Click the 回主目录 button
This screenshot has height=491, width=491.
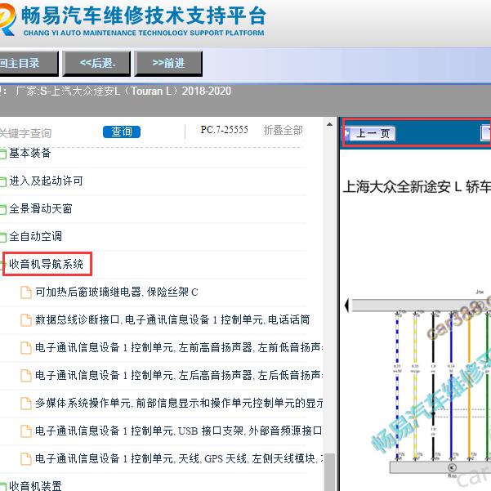click(28, 64)
